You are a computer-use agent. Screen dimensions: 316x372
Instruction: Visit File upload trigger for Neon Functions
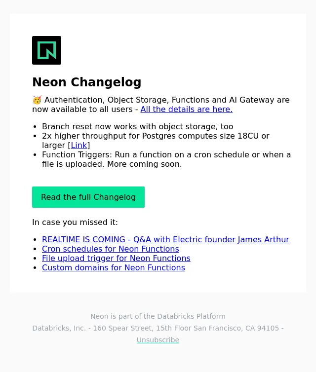click(116, 259)
